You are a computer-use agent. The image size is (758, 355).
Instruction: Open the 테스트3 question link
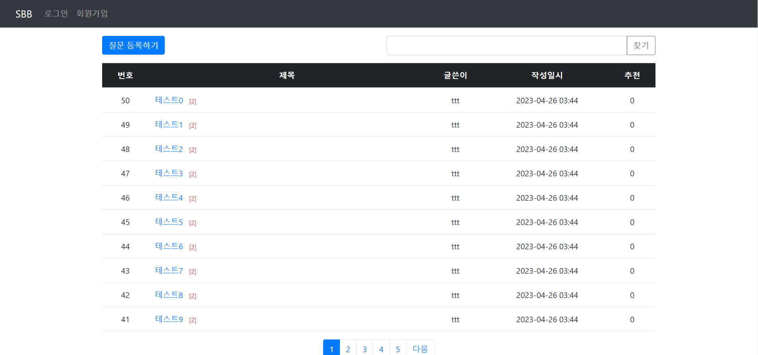pos(169,173)
